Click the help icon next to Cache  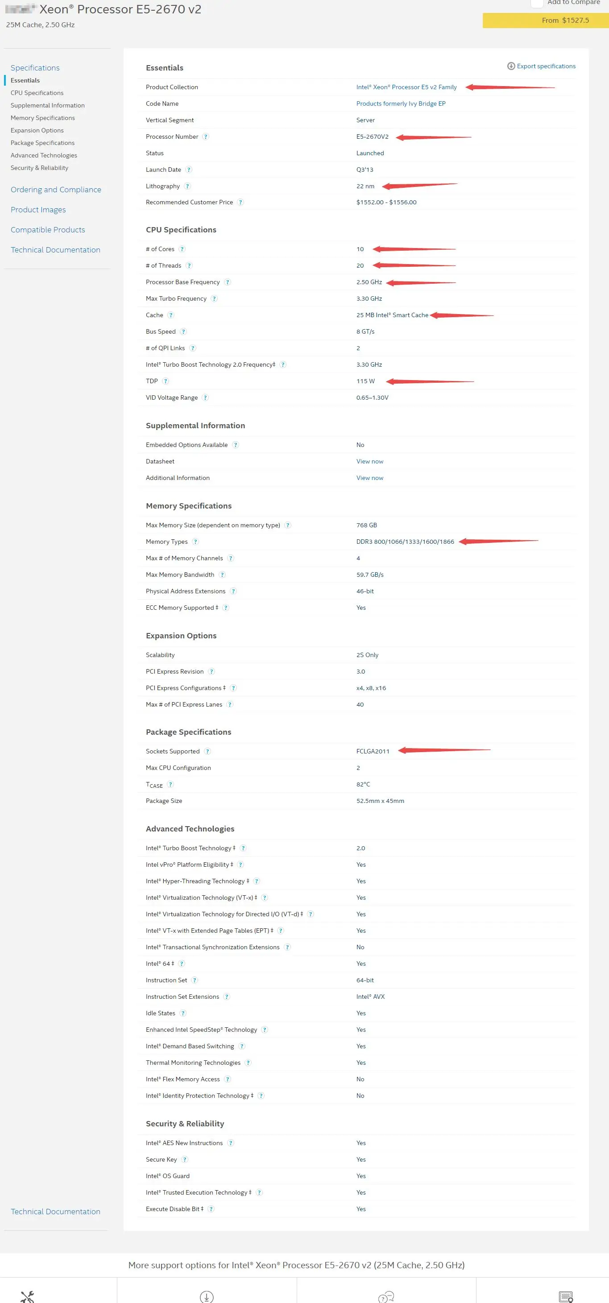(171, 315)
